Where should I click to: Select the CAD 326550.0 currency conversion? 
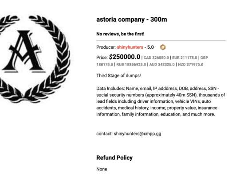[156, 58]
